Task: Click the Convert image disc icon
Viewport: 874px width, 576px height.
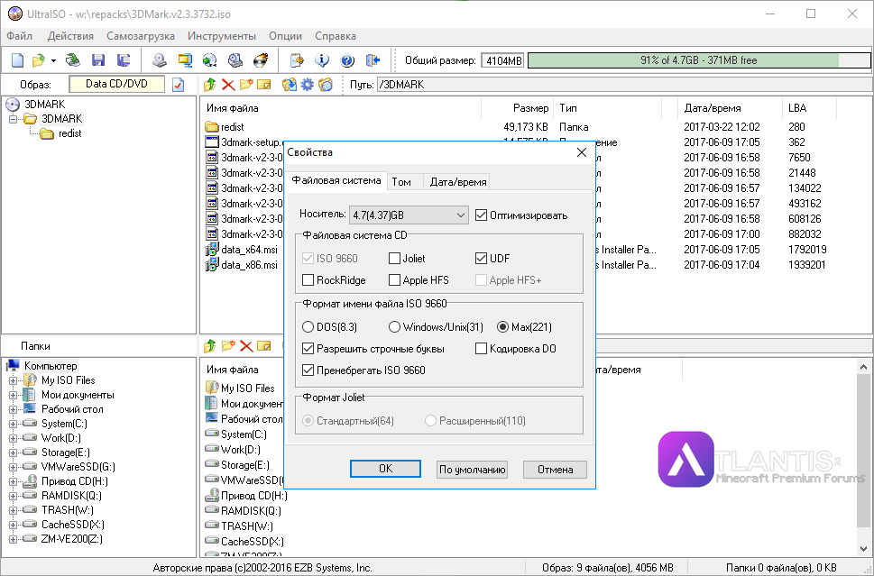Action: (x=209, y=60)
